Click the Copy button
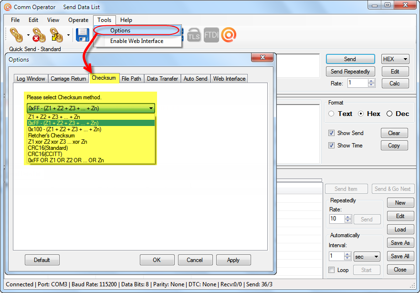Image resolution: width=420 pixels, height=293 pixels. [394, 146]
